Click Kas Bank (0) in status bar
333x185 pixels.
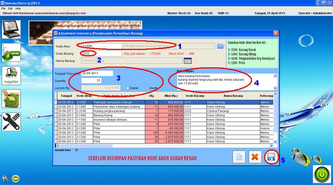click(x=203, y=13)
